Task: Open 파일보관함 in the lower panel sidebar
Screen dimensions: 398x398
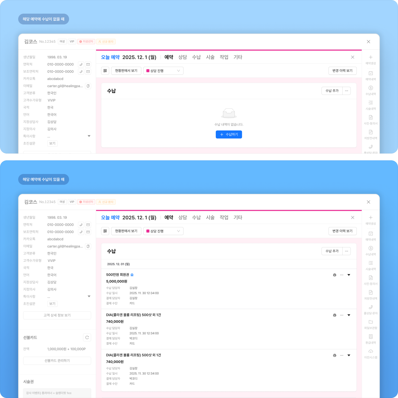Action: (x=371, y=325)
